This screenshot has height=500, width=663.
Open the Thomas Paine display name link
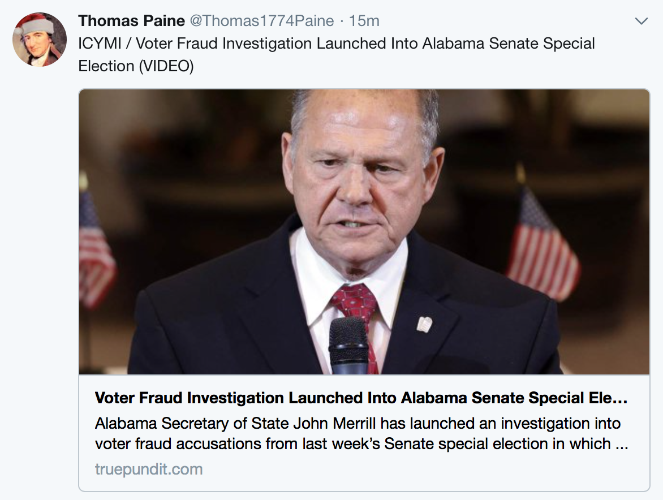coord(131,21)
